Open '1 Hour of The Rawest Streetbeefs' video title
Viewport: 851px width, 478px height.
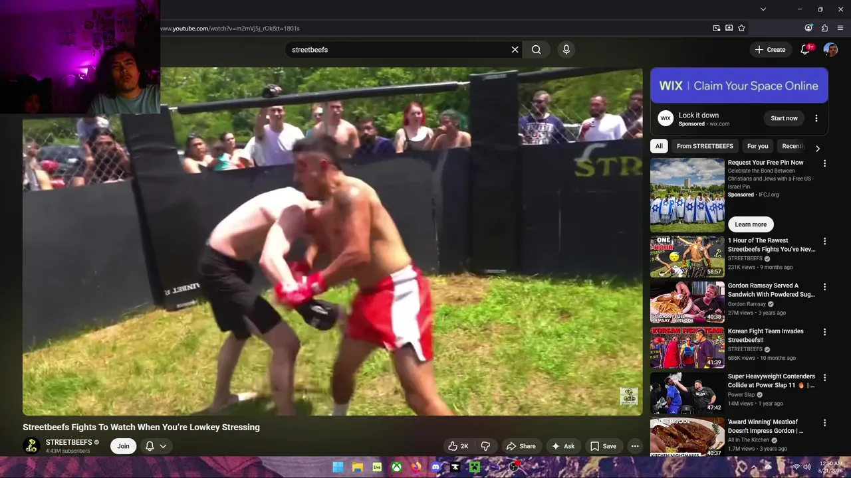click(x=771, y=245)
